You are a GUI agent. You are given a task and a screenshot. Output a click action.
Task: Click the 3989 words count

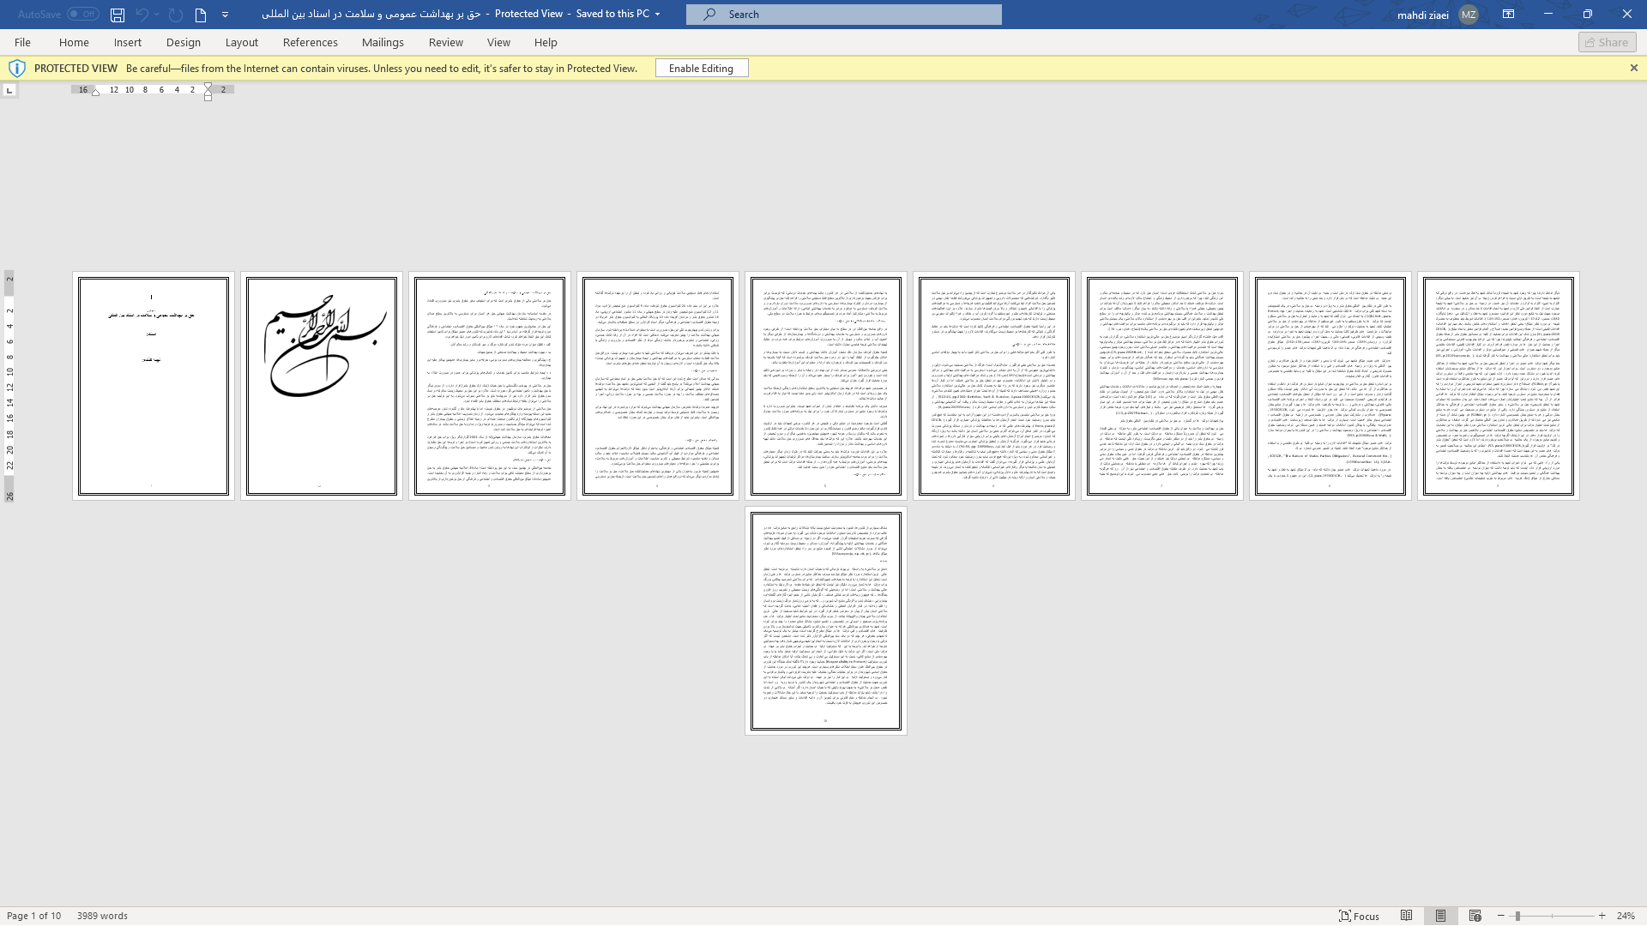(102, 916)
